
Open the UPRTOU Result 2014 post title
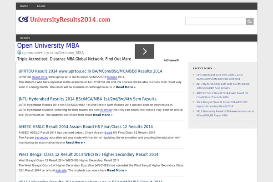click(90, 71)
